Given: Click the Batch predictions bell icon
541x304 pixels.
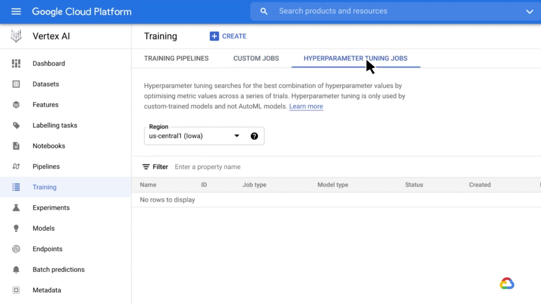Looking at the screenshot, I should pyautogui.click(x=16, y=269).
